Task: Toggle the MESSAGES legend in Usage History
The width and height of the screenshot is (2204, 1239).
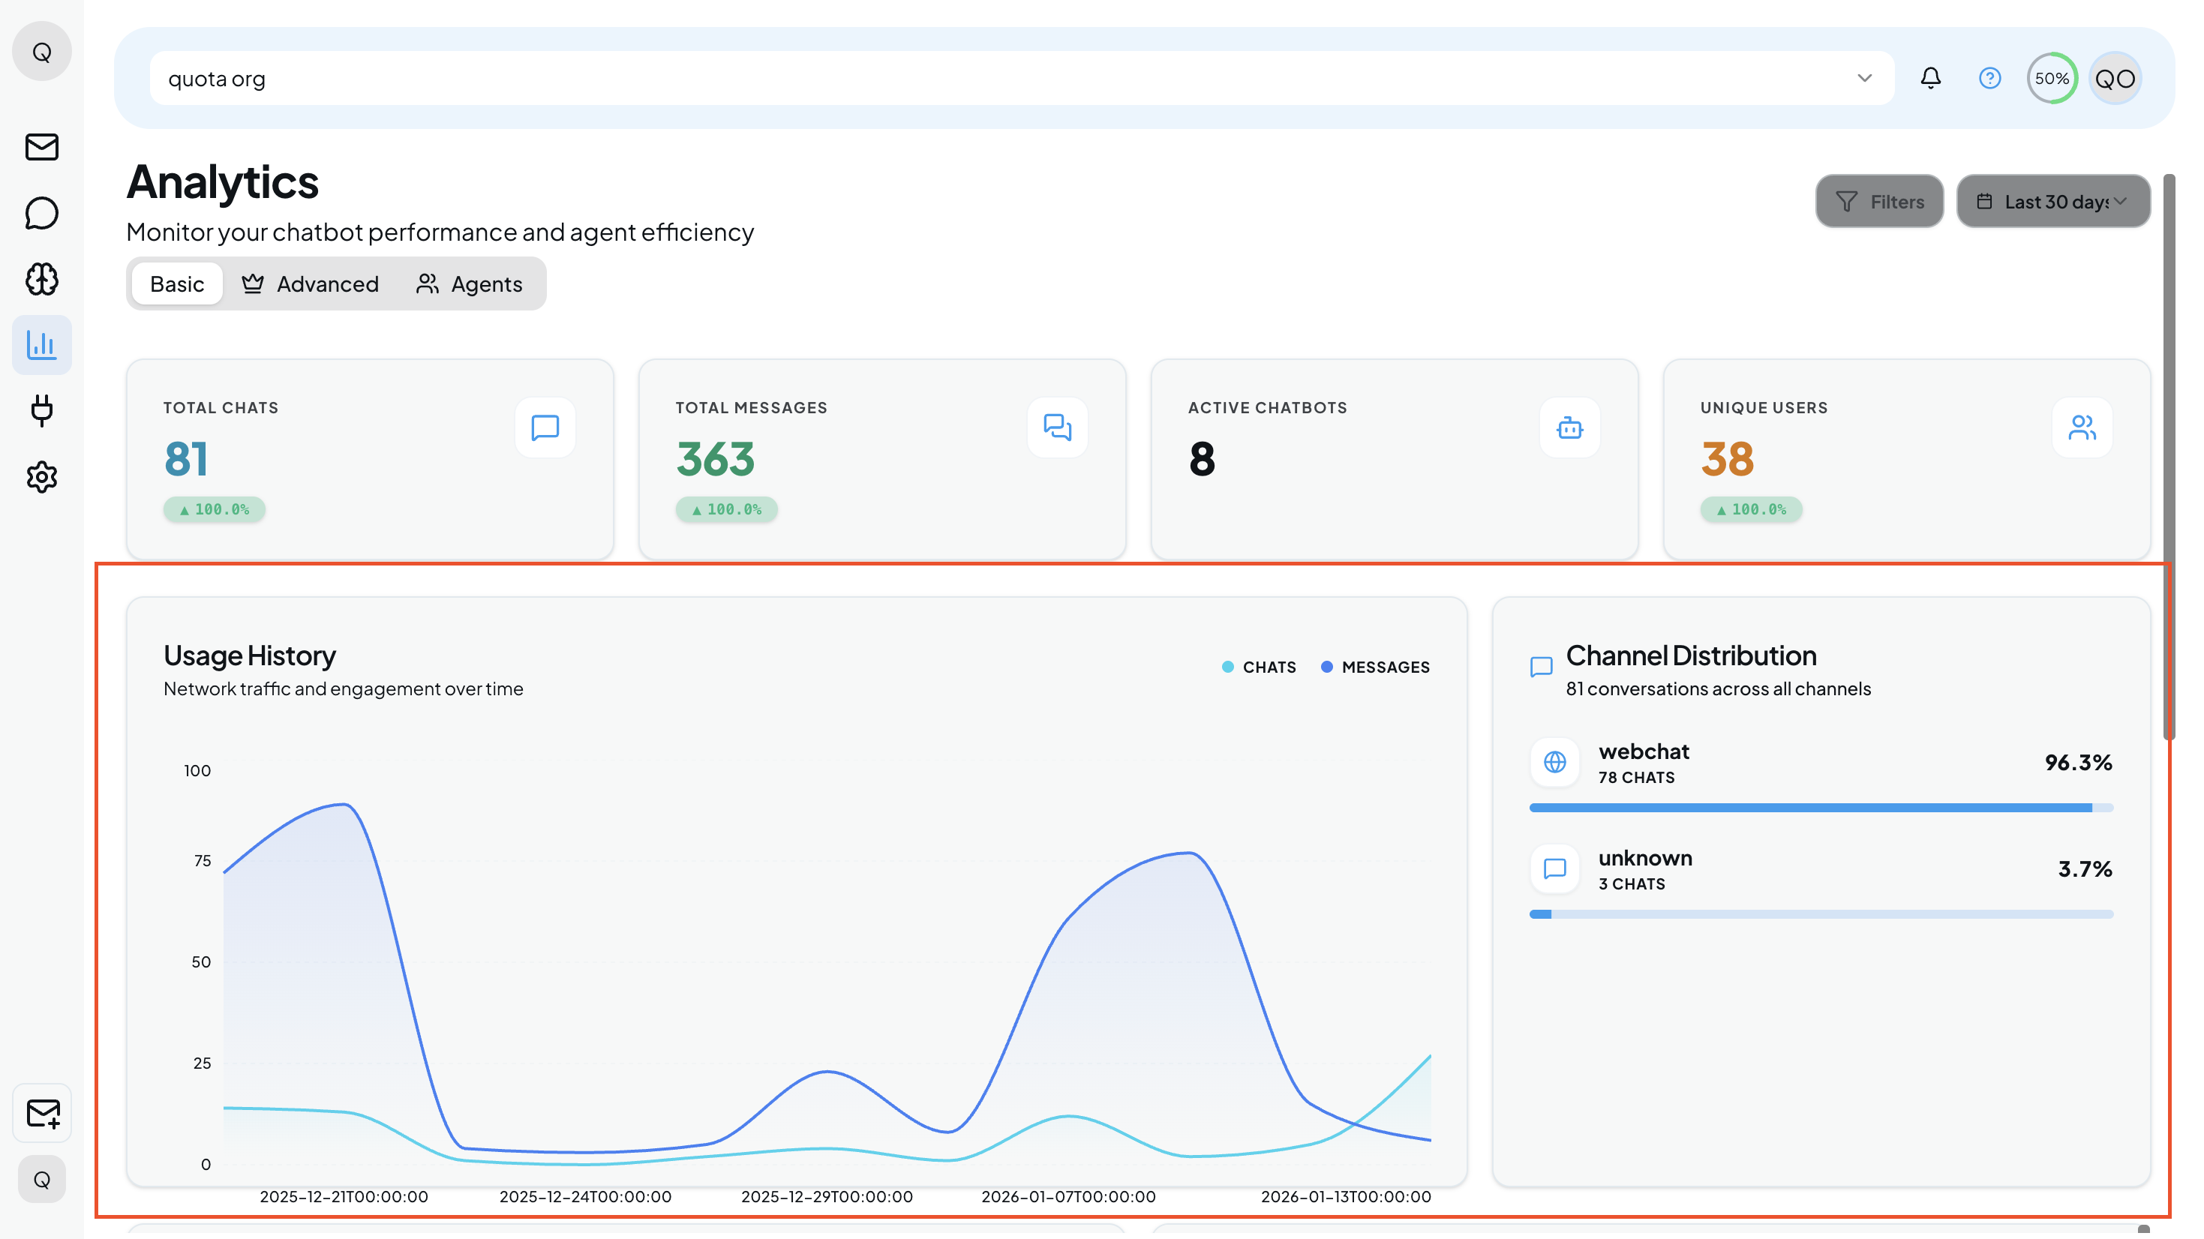Action: [x=1375, y=667]
